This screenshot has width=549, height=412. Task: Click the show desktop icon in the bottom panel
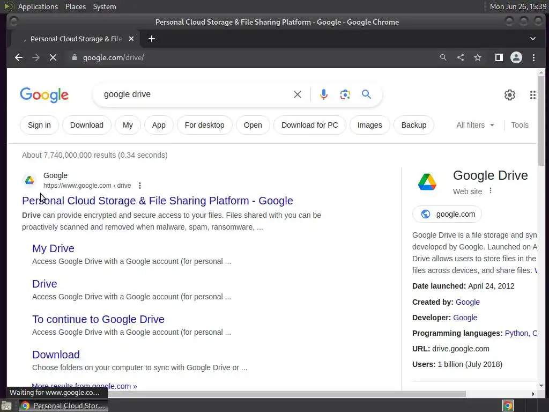(6, 406)
